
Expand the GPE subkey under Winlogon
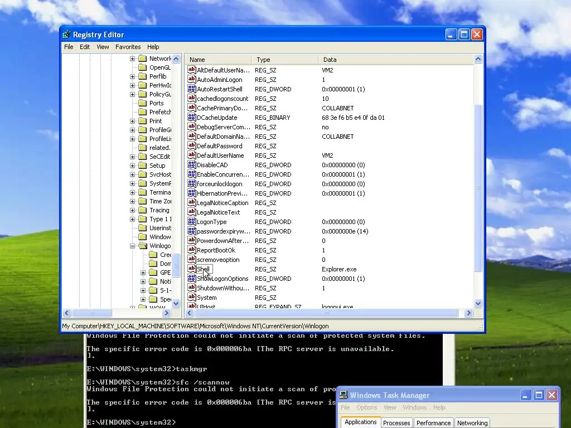143,272
